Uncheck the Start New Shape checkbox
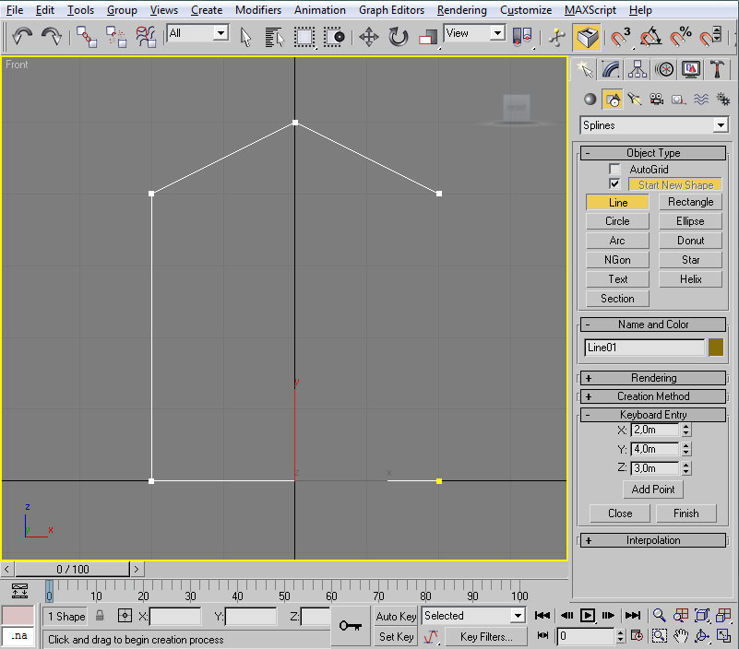 coord(614,184)
